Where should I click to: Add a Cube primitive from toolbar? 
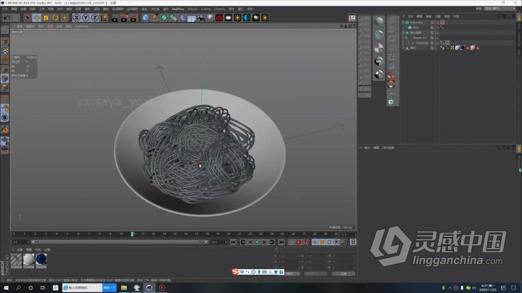146,17
